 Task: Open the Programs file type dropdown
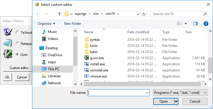tap(180, 93)
